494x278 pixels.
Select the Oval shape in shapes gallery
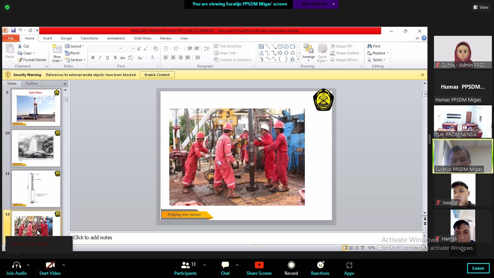pyautogui.click(x=286, y=47)
